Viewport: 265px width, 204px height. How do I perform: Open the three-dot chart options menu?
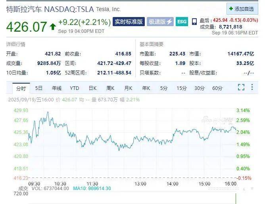[x=252, y=87]
